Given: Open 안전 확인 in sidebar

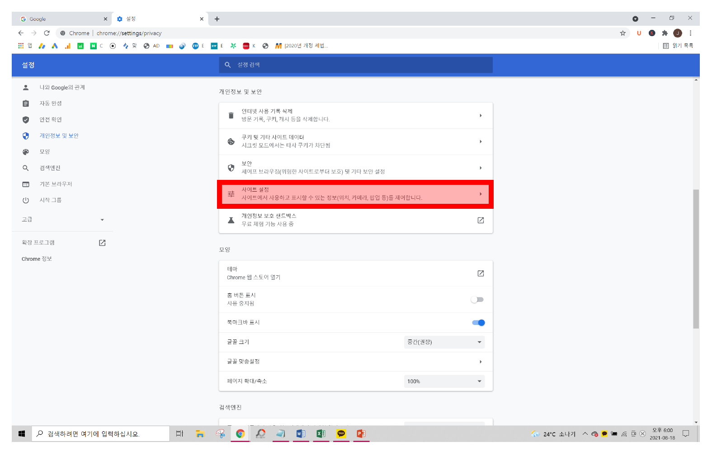Looking at the screenshot, I should click(x=51, y=120).
